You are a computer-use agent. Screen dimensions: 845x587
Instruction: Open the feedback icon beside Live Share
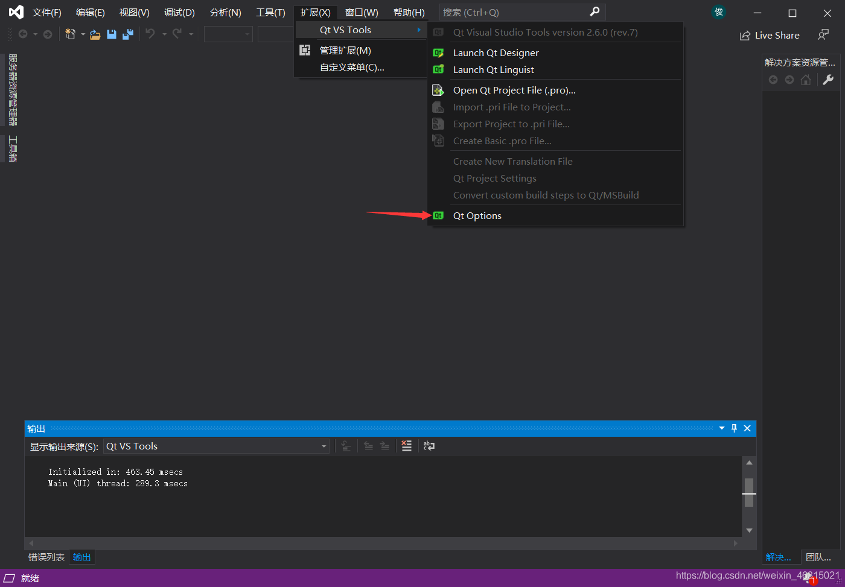tap(823, 35)
